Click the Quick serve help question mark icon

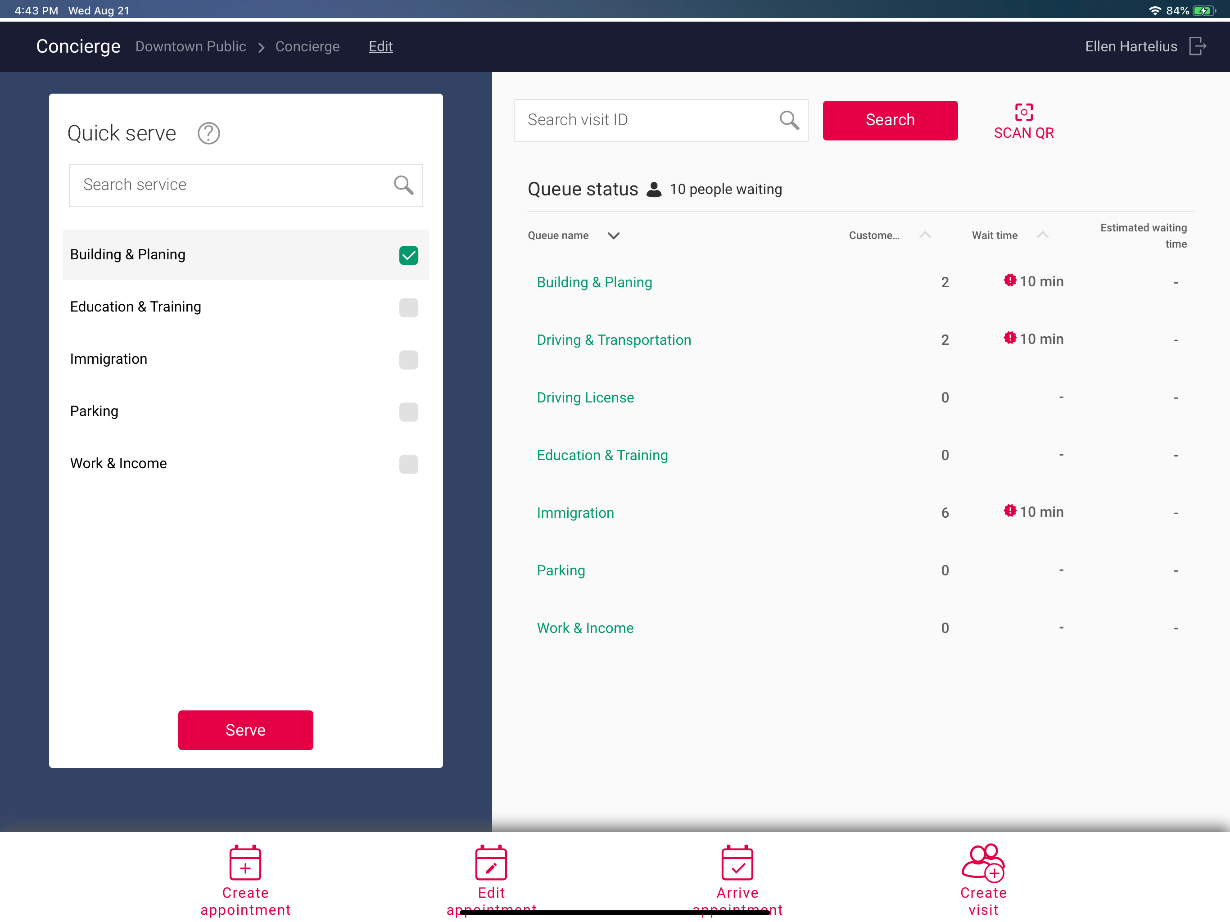tap(208, 133)
